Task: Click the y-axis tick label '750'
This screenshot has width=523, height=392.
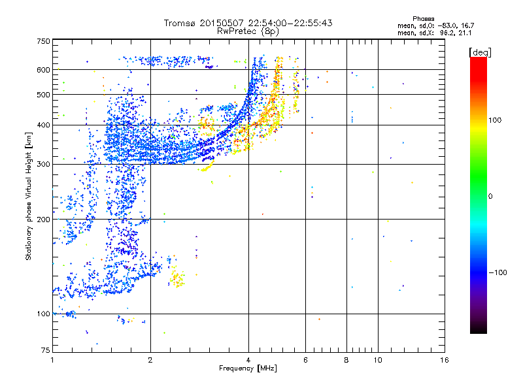Action: pos(43,41)
